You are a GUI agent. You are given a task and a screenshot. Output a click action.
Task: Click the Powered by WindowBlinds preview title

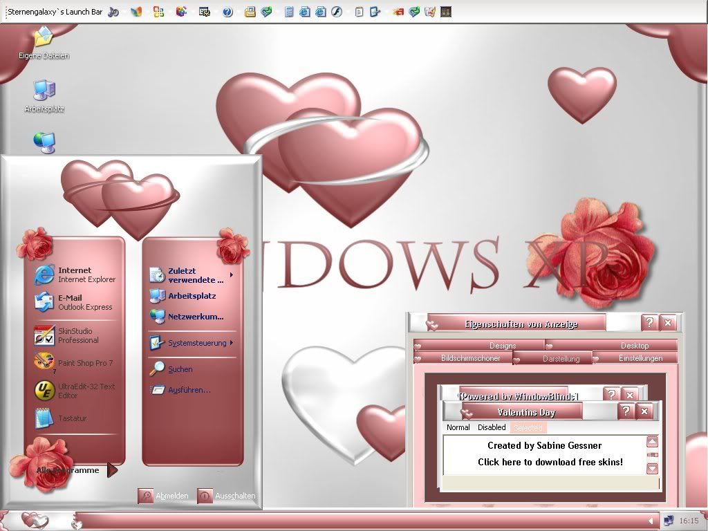[518, 396]
